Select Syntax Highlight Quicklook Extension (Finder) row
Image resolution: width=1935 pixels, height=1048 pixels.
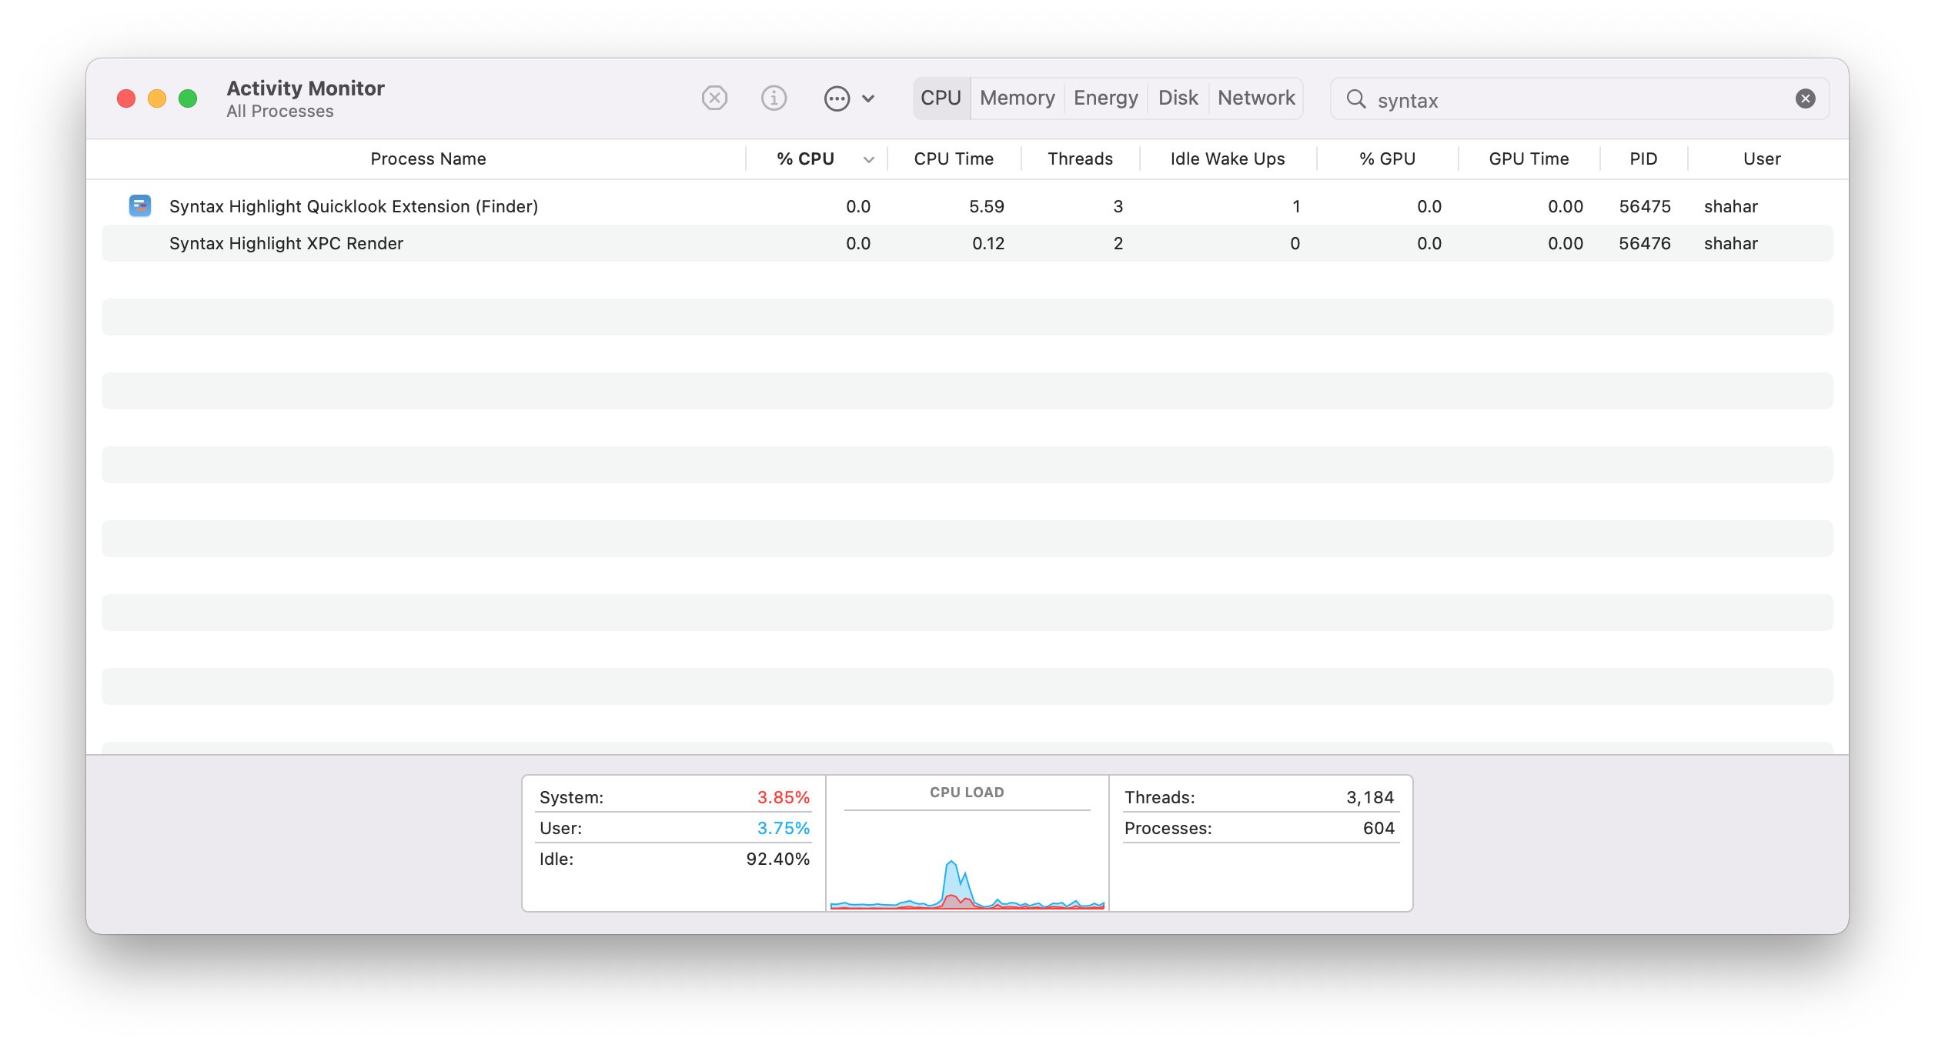point(967,206)
